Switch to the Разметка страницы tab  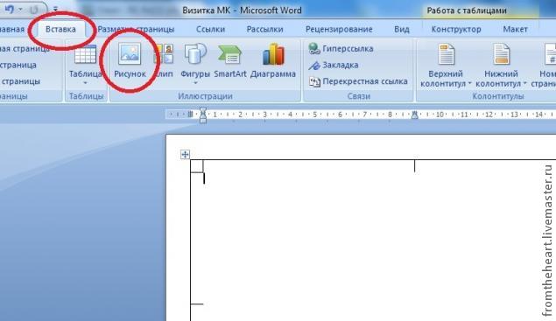click(x=137, y=29)
